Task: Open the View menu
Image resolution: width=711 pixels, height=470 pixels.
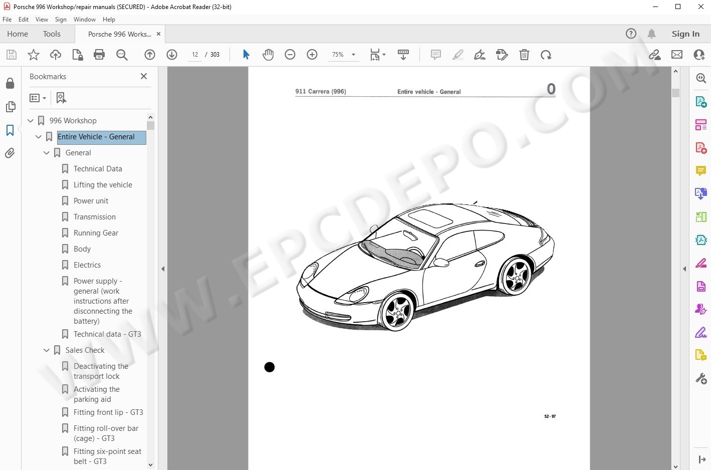Action: coord(42,20)
